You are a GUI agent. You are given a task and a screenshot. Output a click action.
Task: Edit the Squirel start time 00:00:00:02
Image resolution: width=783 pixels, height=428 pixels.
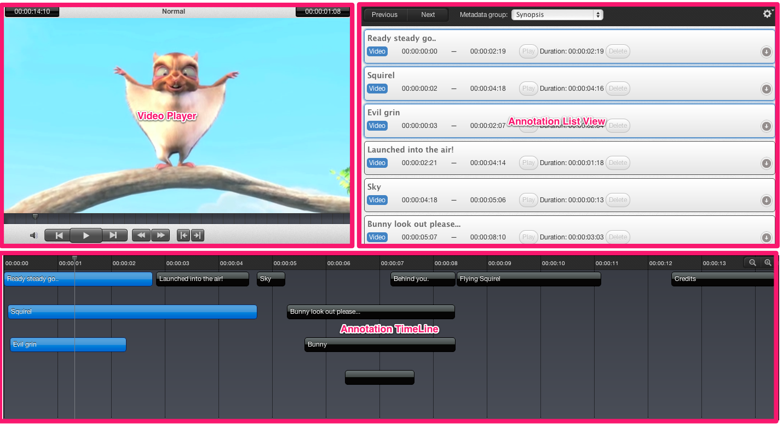pos(419,89)
